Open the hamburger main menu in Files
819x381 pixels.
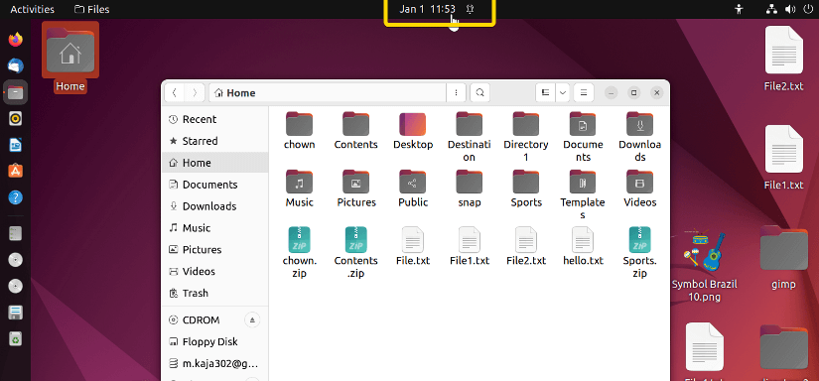point(584,93)
